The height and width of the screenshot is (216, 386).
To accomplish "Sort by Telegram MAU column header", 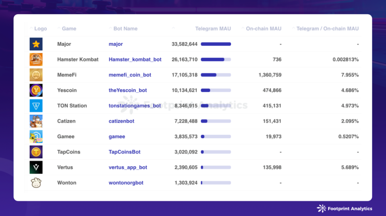I will [x=213, y=29].
